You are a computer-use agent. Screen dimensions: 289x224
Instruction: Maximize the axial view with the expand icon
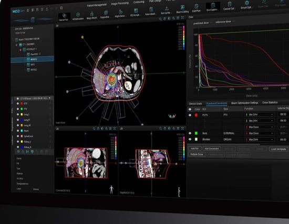[182, 18]
